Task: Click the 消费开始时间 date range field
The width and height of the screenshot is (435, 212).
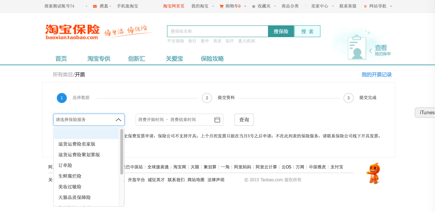Action: 179,120
